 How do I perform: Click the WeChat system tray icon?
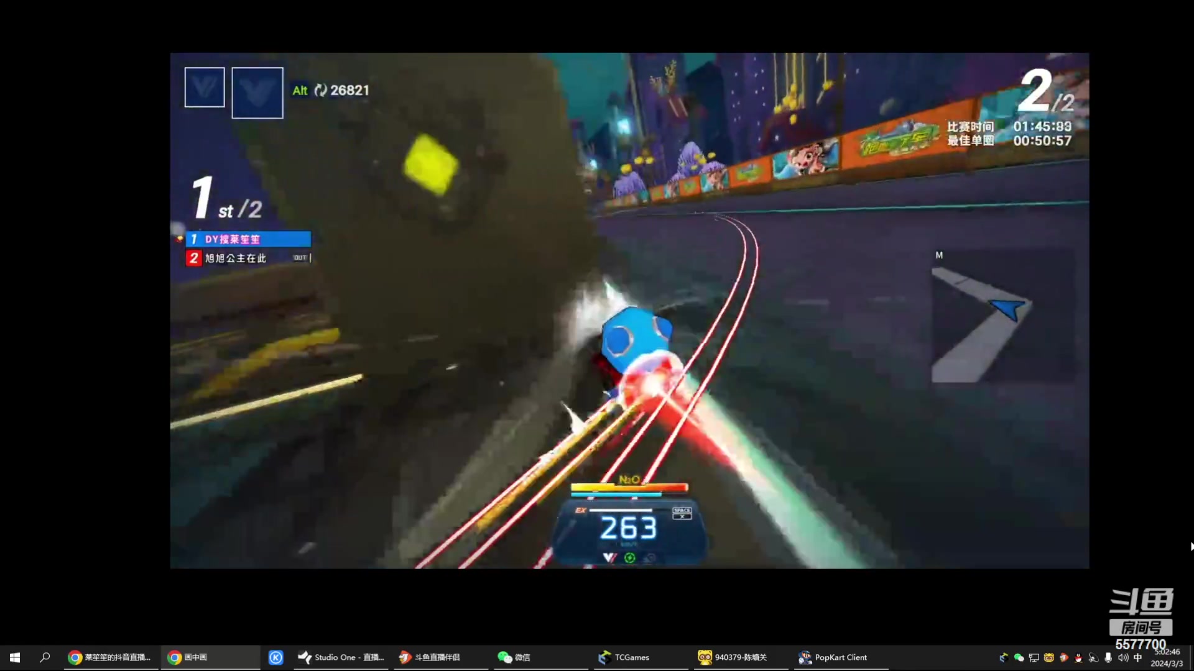click(x=1019, y=657)
